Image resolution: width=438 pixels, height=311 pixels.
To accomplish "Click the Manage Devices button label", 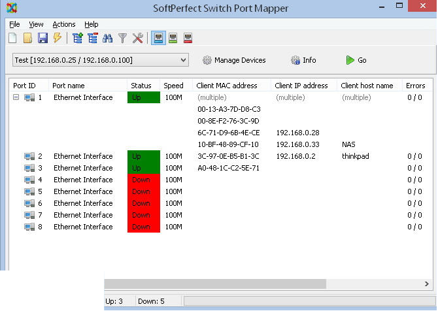I will [240, 60].
